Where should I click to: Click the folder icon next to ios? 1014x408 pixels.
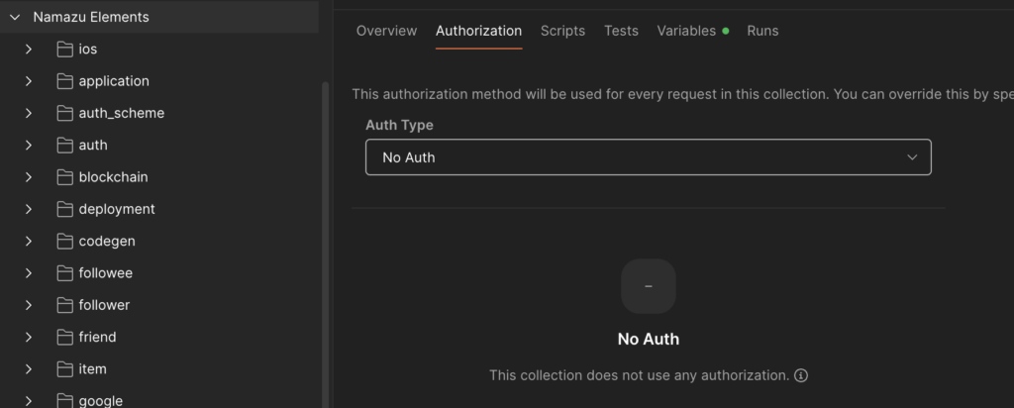(65, 50)
